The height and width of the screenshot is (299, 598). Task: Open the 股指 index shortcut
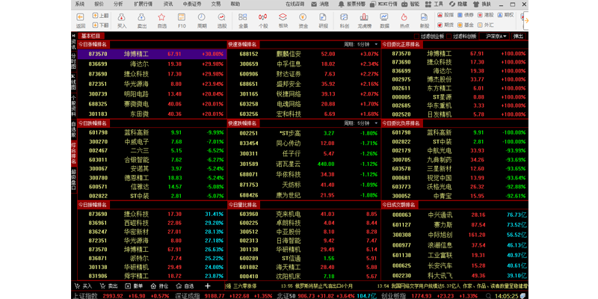[x=446, y=15]
